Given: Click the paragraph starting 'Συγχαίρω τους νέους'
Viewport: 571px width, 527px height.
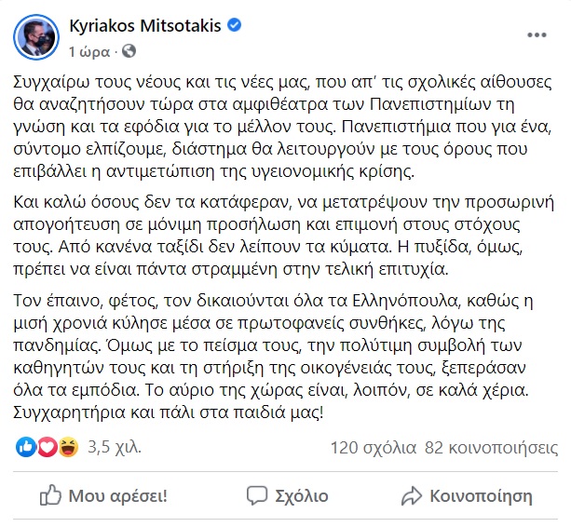Looking at the screenshot, I should point(282,127).
